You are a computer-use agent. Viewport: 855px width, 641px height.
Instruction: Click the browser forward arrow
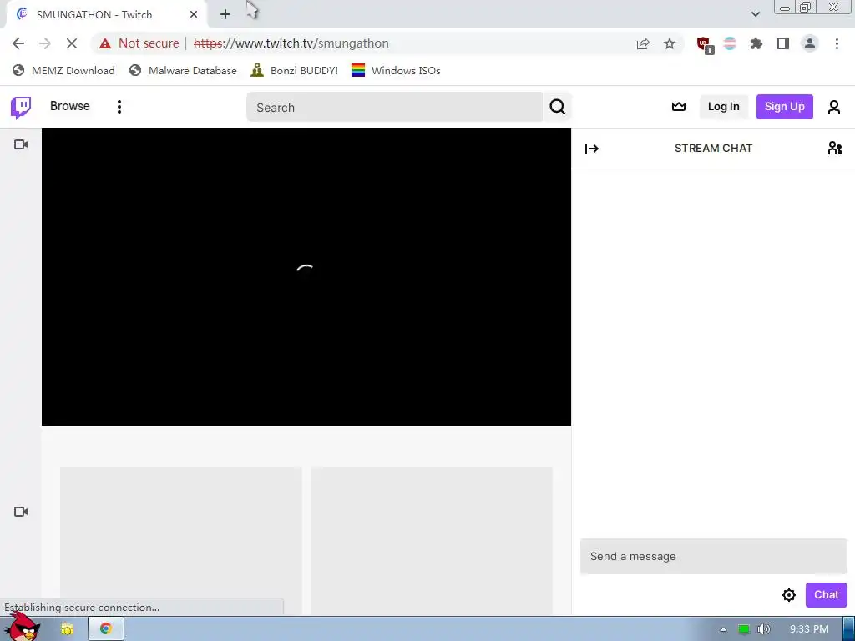(45, 43)
